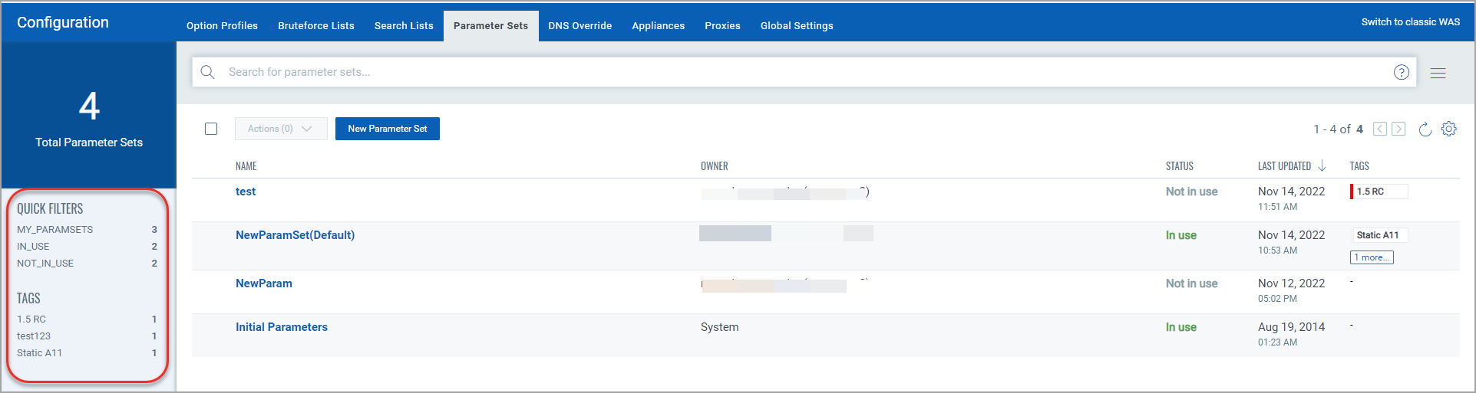The height and width of the screenshot is (393, 1476).
Task: Click 'Nov 12, 2022' date cell
Action: [x=1292, y=283]
